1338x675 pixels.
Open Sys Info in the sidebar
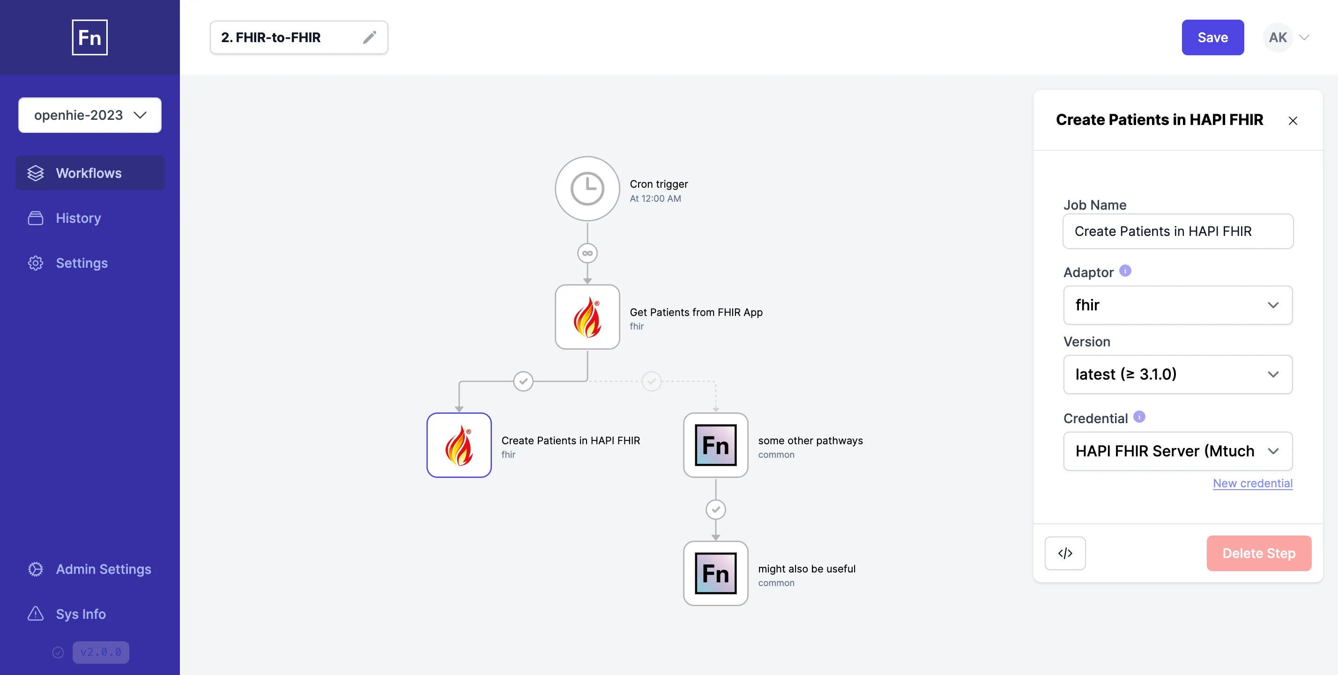[90, 614]
